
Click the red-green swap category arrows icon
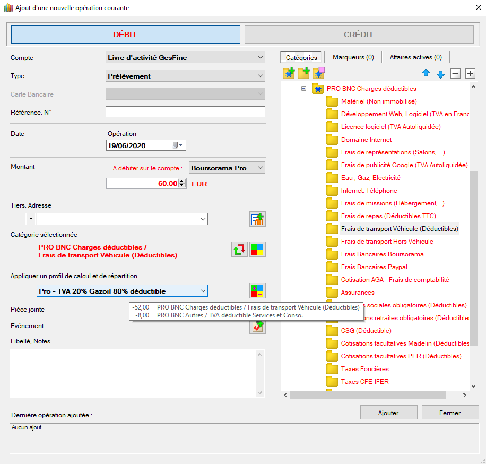pos(240,249)
